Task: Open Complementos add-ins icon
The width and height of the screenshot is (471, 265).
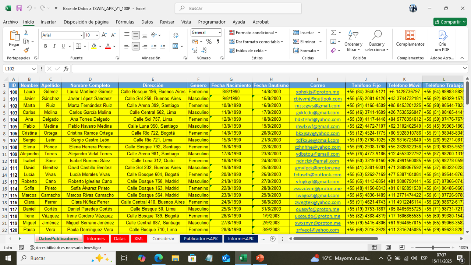Action: (410, 38)
